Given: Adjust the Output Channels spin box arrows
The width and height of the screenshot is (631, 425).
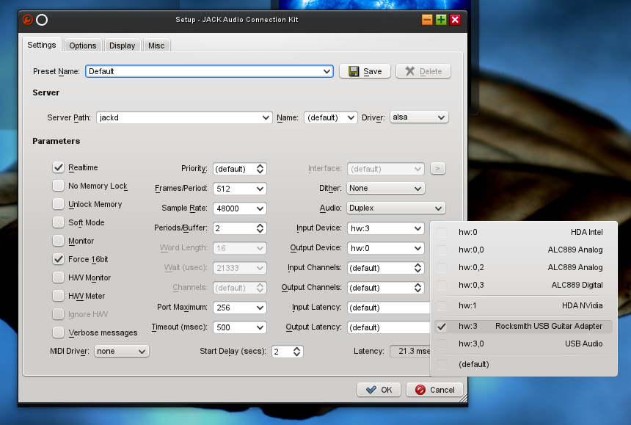Looking at the screenshot, I should (417, 288).
